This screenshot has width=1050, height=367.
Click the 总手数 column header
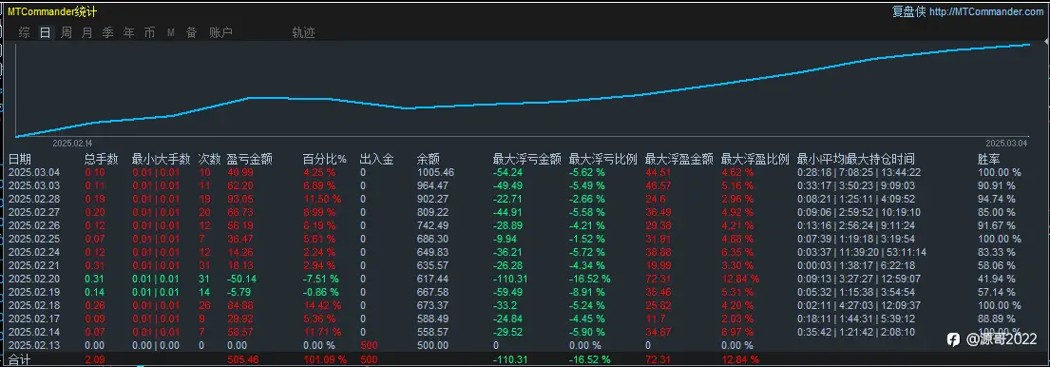tap(102, 160)
